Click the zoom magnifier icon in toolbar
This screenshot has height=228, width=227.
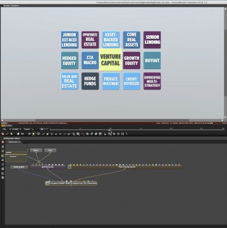coord(74,134)
